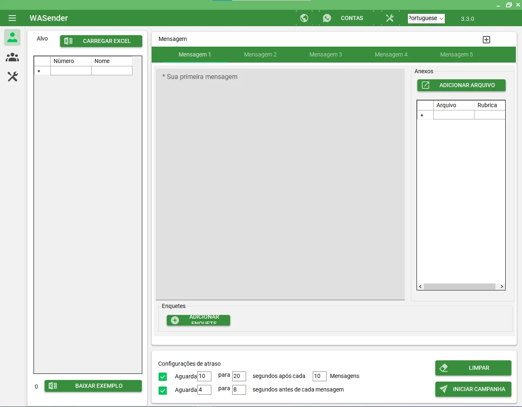Click the attachments horizontal scrollbar thumb
Image resolution: width=522 pixels, height=407 pixels.
460,287
